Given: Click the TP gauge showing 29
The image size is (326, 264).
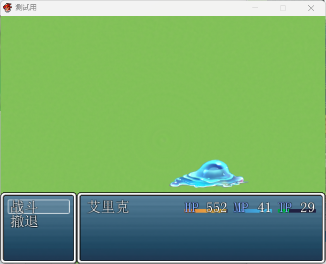Looking at the screenshot, I should (x=297, y=207).
